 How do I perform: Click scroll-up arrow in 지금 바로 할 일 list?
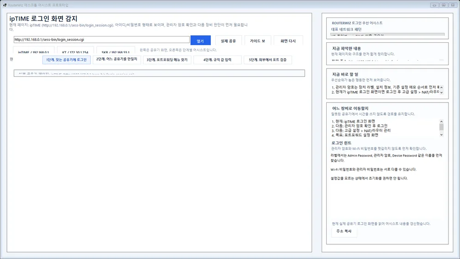441,87
